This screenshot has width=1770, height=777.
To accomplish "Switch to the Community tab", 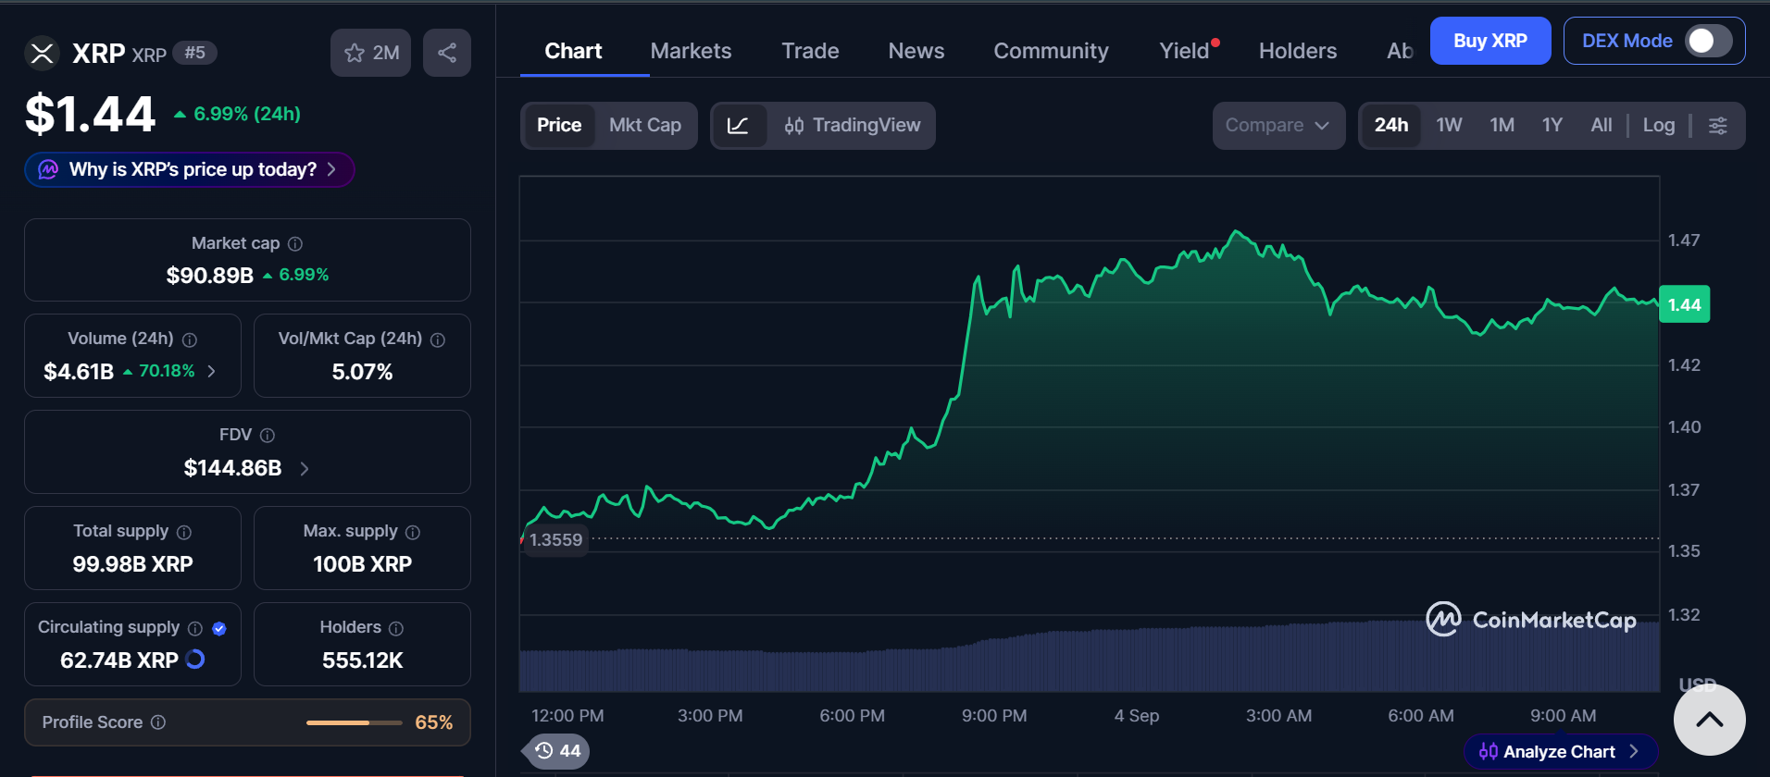I will 1051,51.
